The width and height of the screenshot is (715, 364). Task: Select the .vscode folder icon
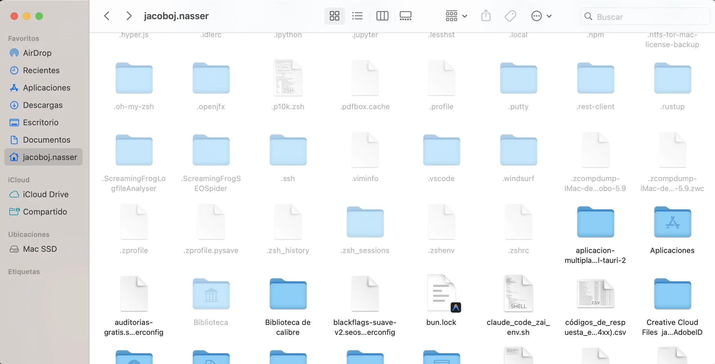tap(442, 150)
